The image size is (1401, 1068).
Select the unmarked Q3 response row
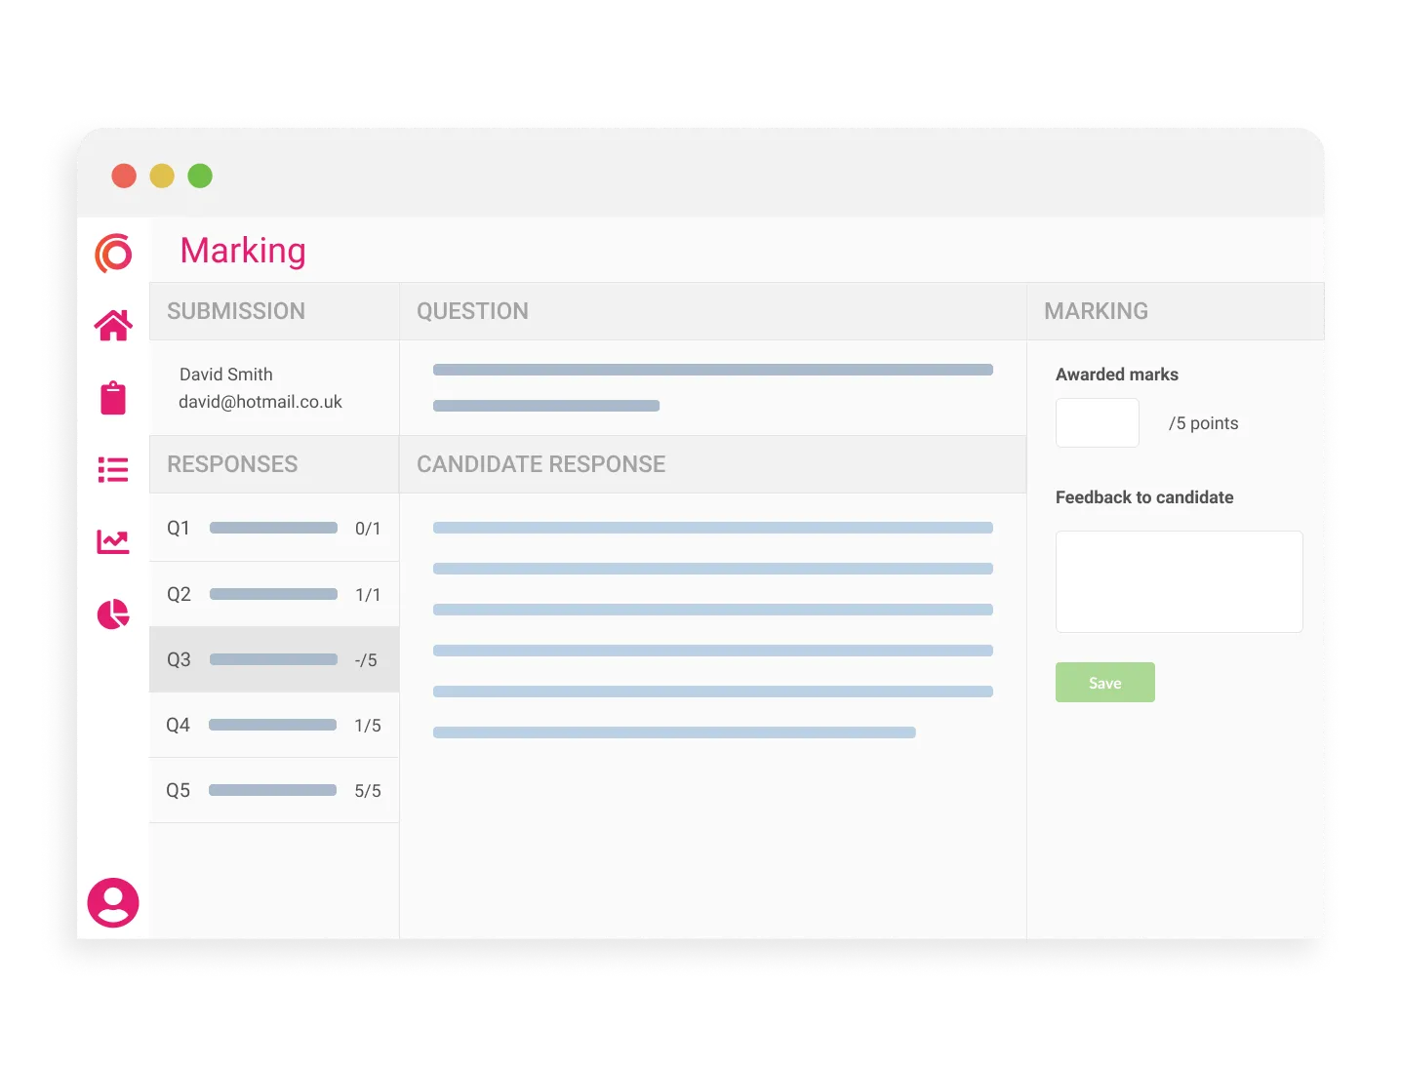pos(273,659)
